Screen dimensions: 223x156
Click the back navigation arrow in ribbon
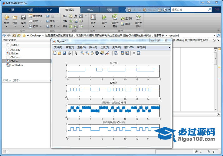pyautogui.click(x=48, y=16)
